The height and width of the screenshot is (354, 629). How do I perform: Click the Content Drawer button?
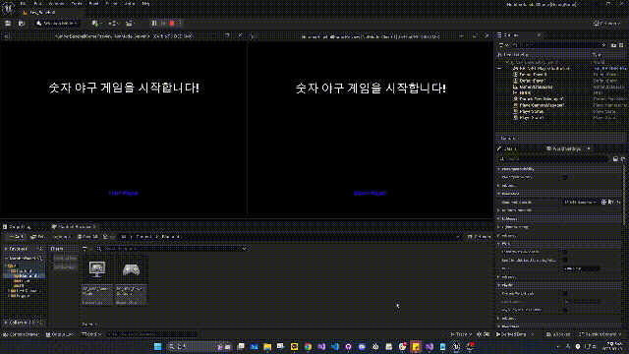pos(21,334)
